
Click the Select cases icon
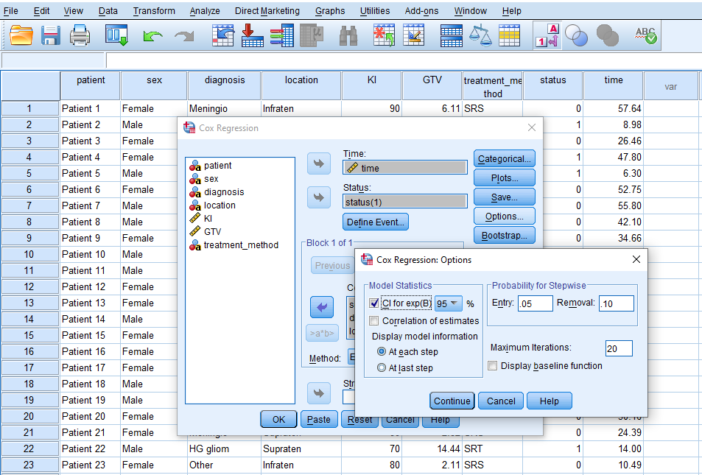tap(510, 36)
